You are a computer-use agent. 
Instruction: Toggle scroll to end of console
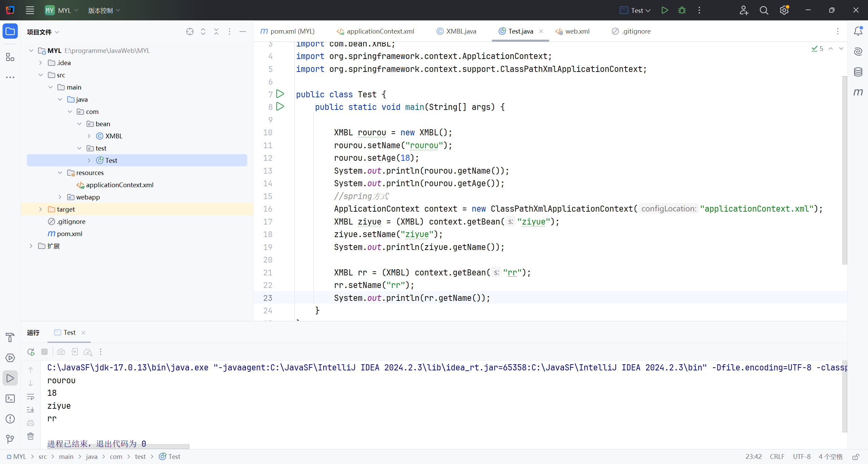point(31,410)
